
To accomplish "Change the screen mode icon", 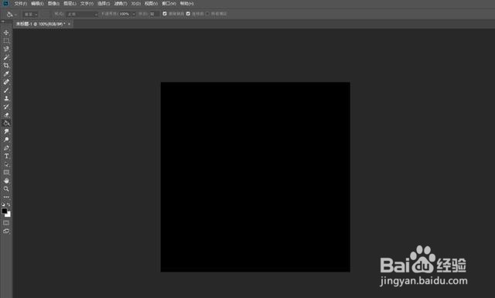I will 6,231.
